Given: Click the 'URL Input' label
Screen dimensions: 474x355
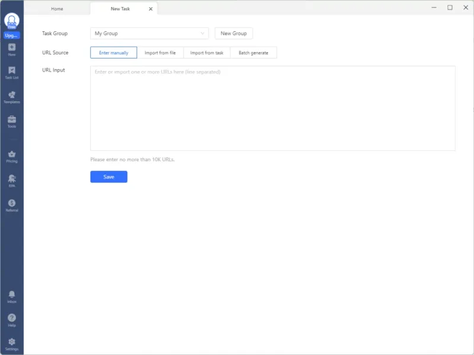Looking at the screenshot, I should point(53,70).
